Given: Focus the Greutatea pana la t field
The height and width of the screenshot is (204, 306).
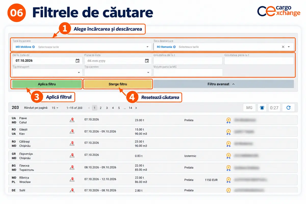Looking at the screenshot, I should [259, 61].
